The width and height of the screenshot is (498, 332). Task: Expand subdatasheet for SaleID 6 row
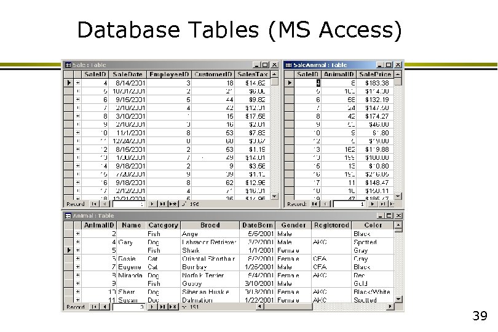click(x=78, y=100)
